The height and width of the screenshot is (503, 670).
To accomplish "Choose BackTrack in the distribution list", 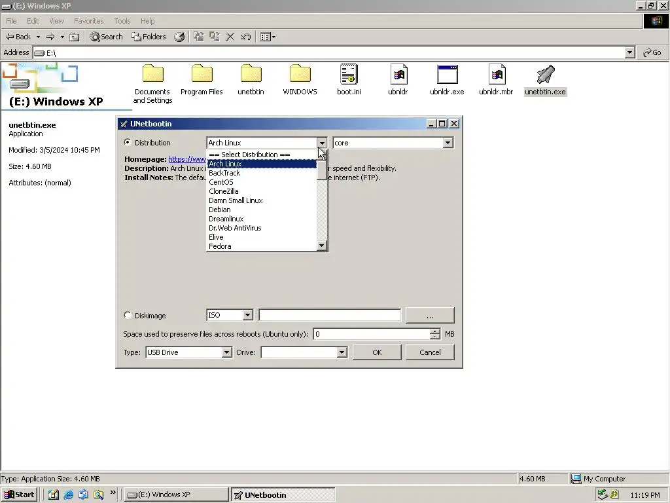I will tap(262, 173).
